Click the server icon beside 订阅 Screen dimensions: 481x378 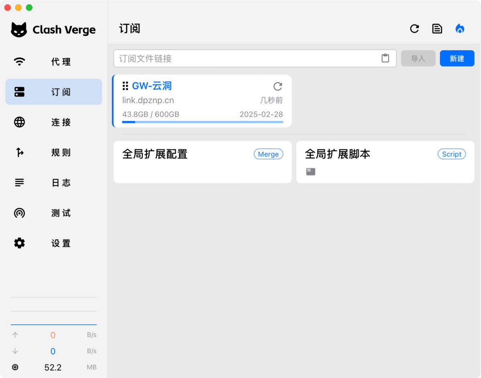(19, 92)
